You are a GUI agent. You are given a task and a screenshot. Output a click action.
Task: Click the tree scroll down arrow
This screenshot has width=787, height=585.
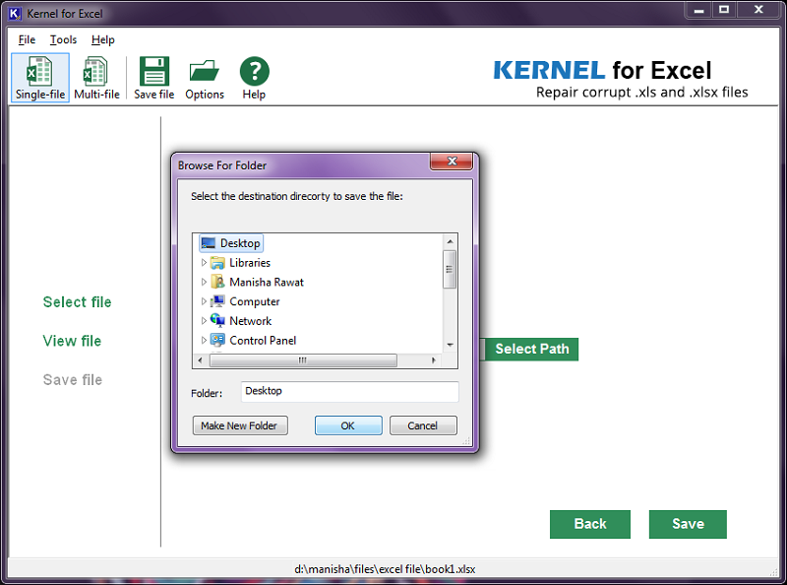(x=450, y=345)
